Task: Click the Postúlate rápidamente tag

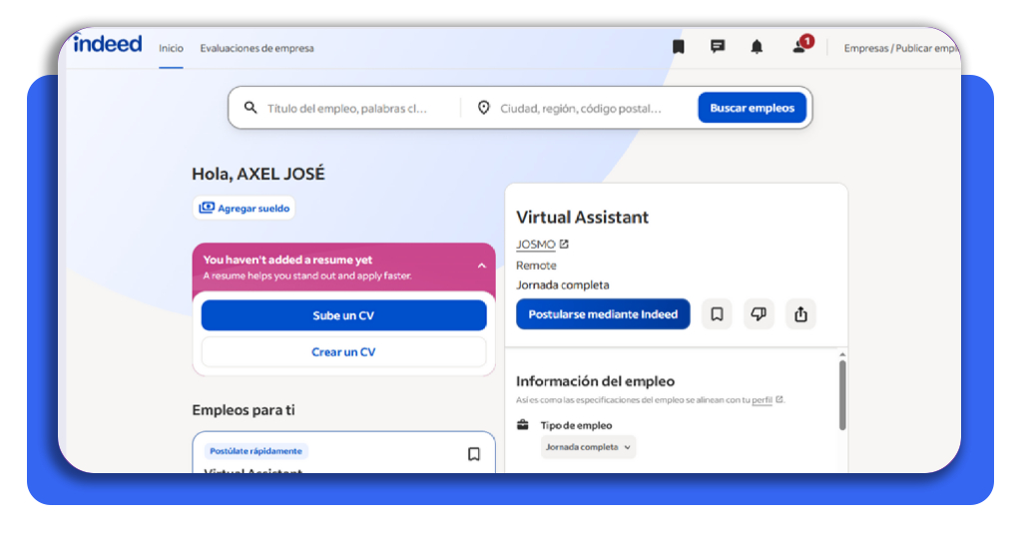Action: pyautogui.click(x=256, y=451)
